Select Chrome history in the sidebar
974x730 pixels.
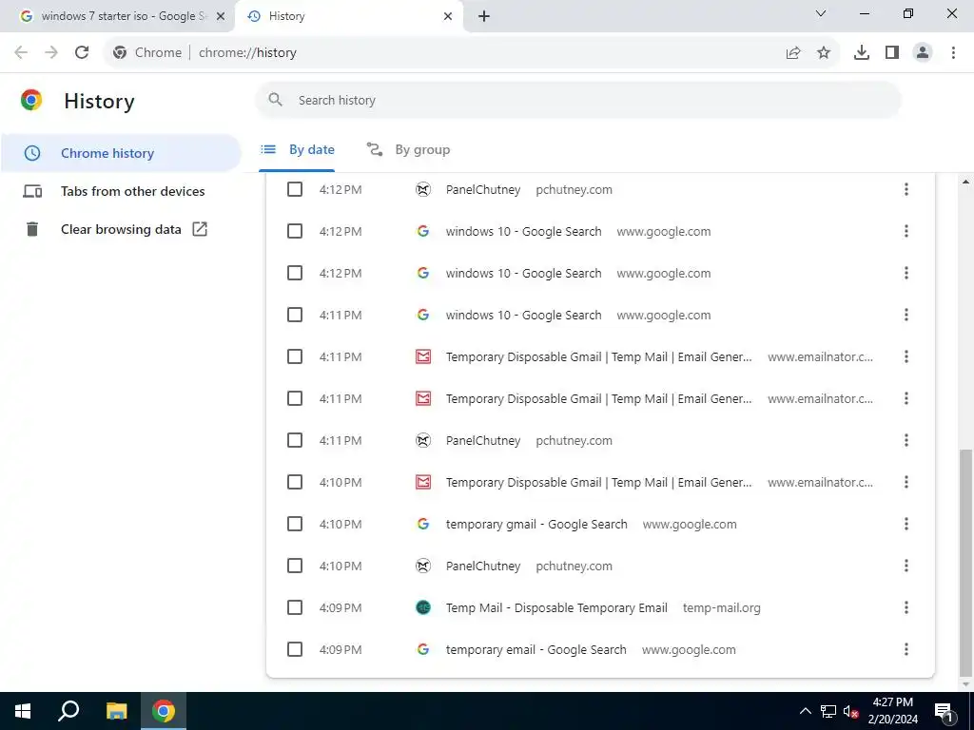121,153
